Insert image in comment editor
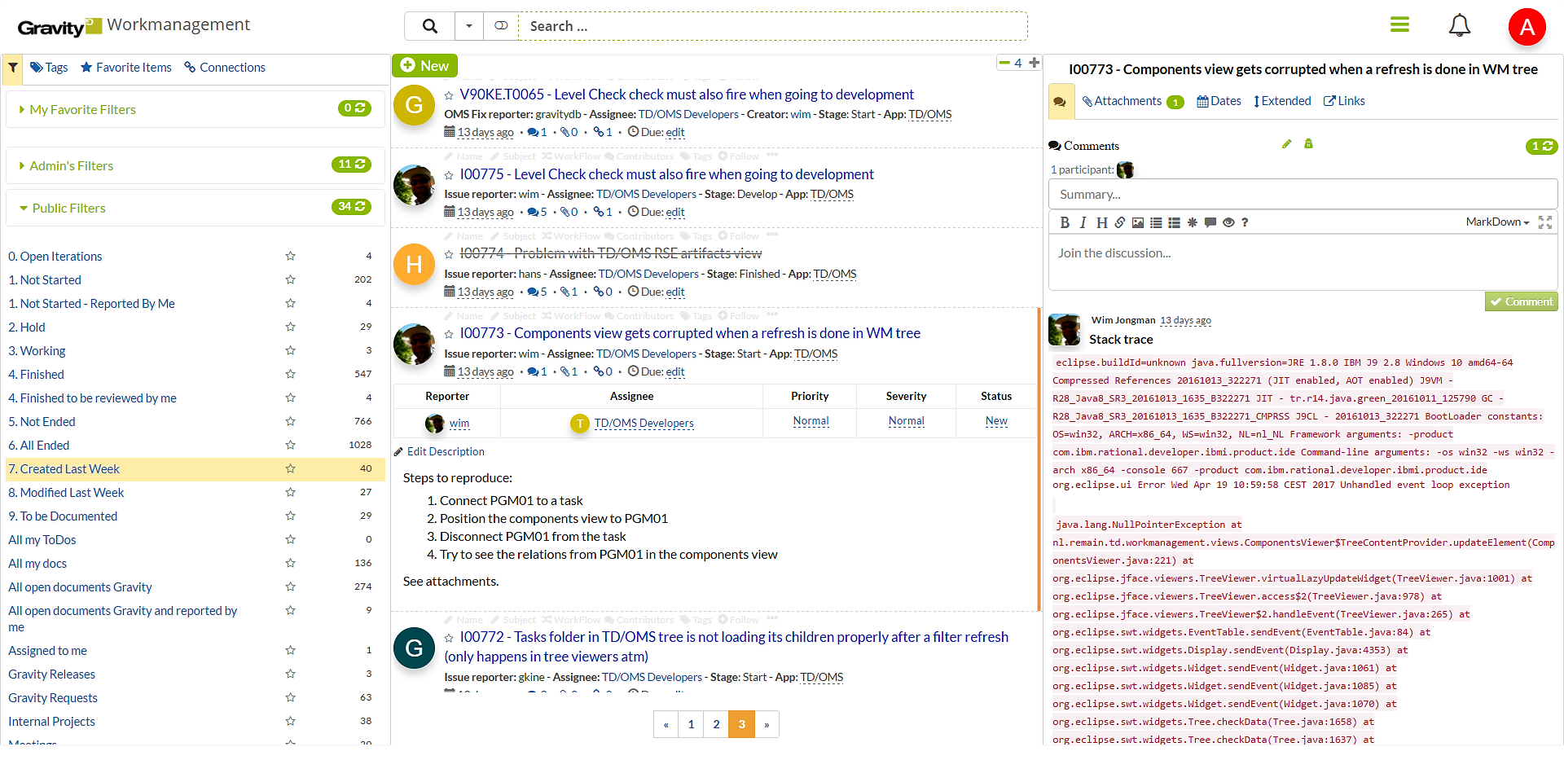Image resolution: width=1564 pixels, height=782 pixels. [1138, 222]
